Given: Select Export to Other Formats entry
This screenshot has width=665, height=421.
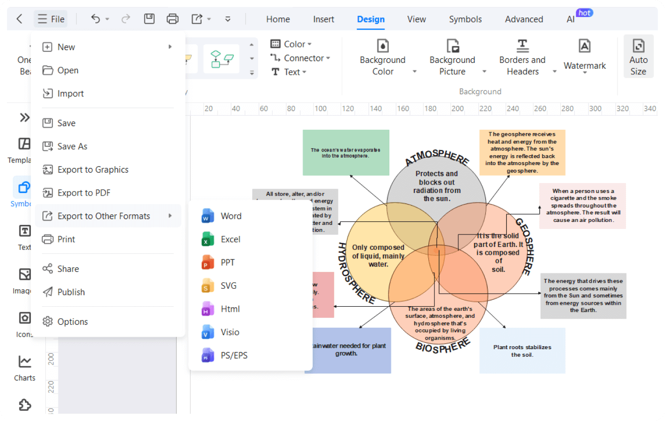Looking at the screenshot, I should pos(108,216).
